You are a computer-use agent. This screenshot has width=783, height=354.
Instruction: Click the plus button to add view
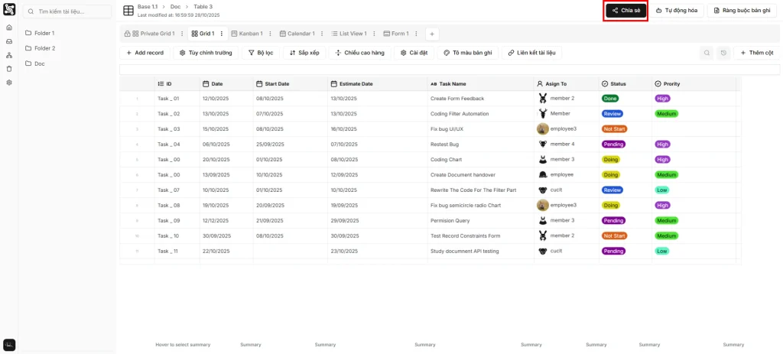click(x=432, y=34)
